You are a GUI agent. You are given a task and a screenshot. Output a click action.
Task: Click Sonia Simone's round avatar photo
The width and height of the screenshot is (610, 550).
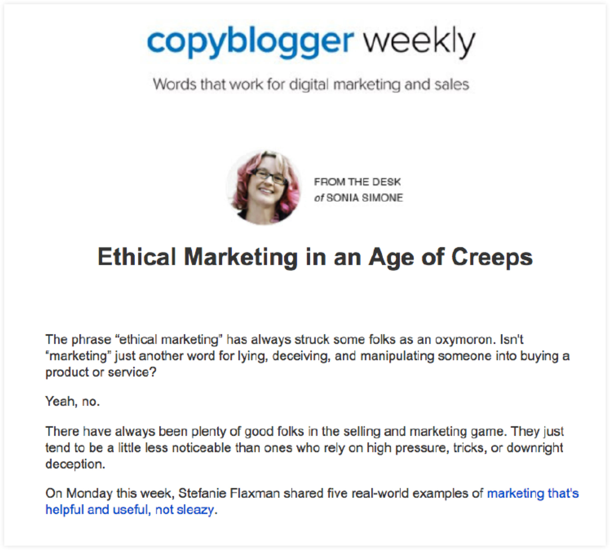click(x=264, y=187)
